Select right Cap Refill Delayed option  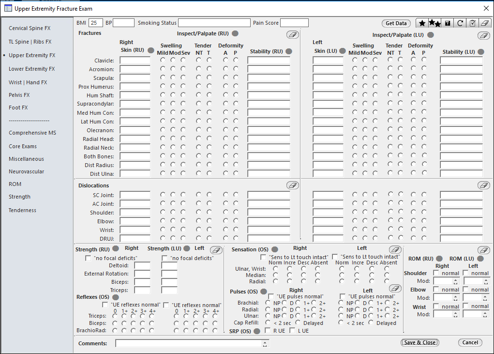point(298,323)
